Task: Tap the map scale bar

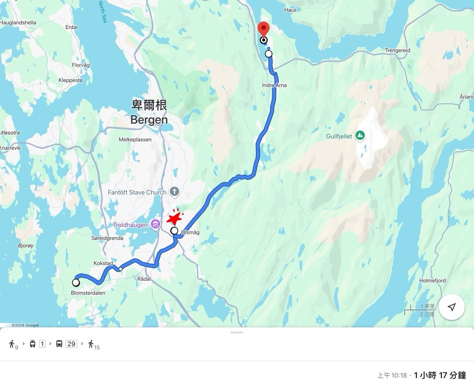Action: 419,310
